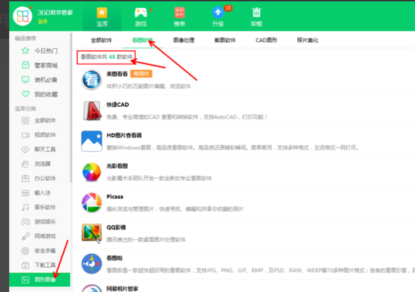415x292 pixels.
Task: Click the 快捷CAD app icon
Action: click(92, 111)
